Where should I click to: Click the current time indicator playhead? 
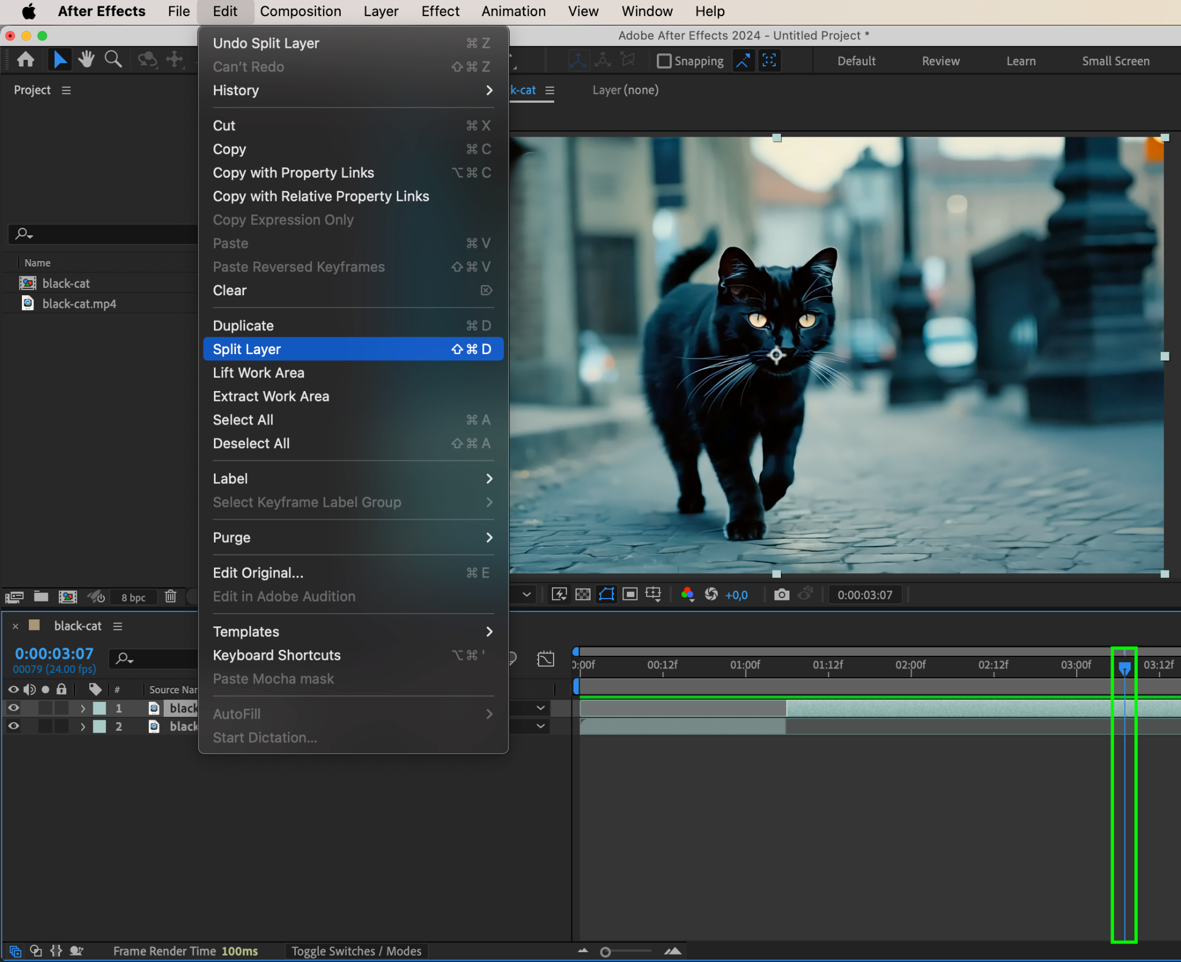[x=1124, y=668]
